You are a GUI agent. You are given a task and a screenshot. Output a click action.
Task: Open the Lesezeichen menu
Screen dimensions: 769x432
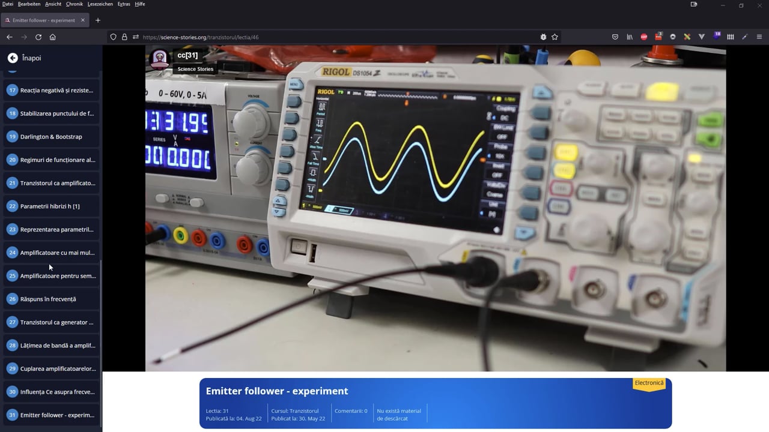[x=100, y=4]
